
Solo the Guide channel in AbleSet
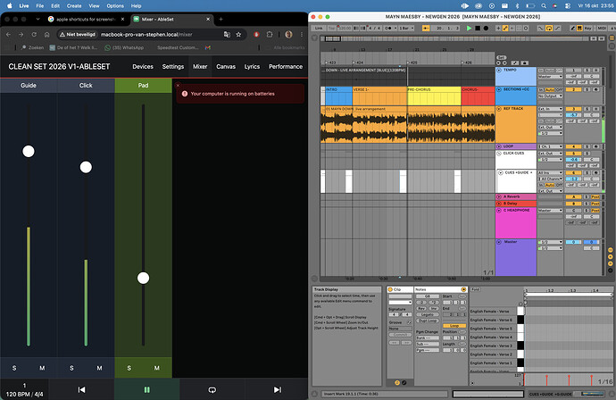pyautogui.click(x=14, y=368)
